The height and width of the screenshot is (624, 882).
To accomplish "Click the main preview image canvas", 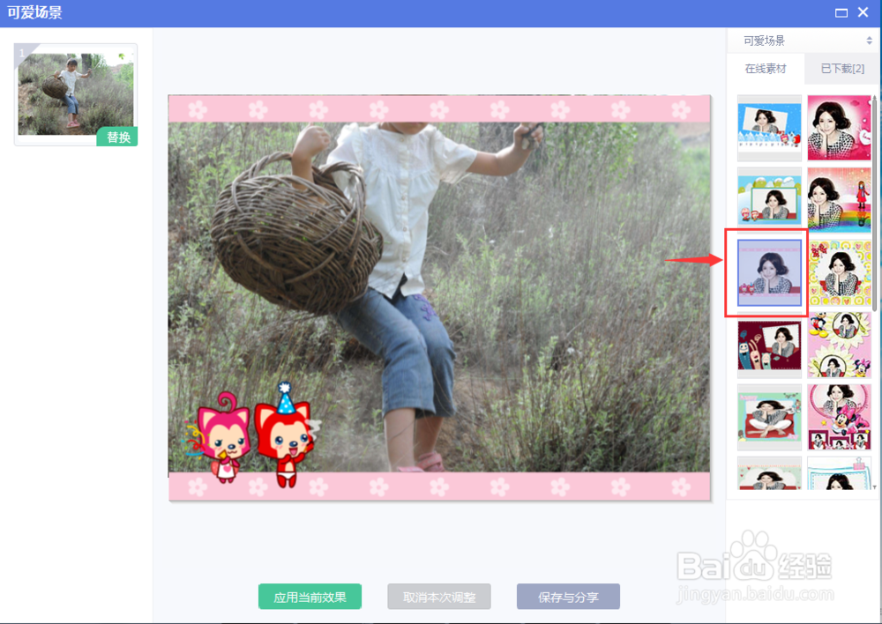I will coord(439,297).
